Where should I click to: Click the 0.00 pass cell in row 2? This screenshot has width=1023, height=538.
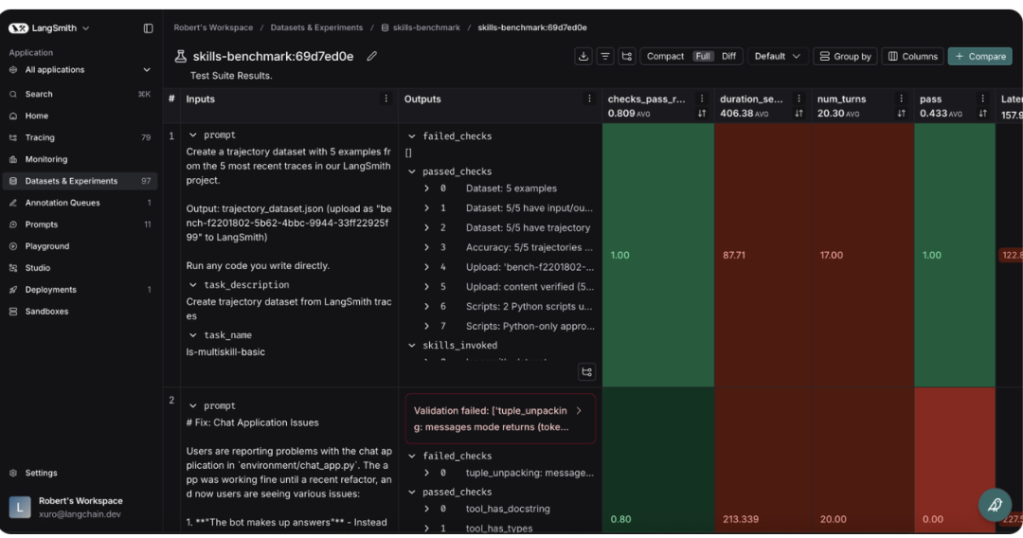pyautogui.click(x=955, y=460)
